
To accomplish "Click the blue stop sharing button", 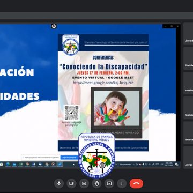I will pos(69,158).
